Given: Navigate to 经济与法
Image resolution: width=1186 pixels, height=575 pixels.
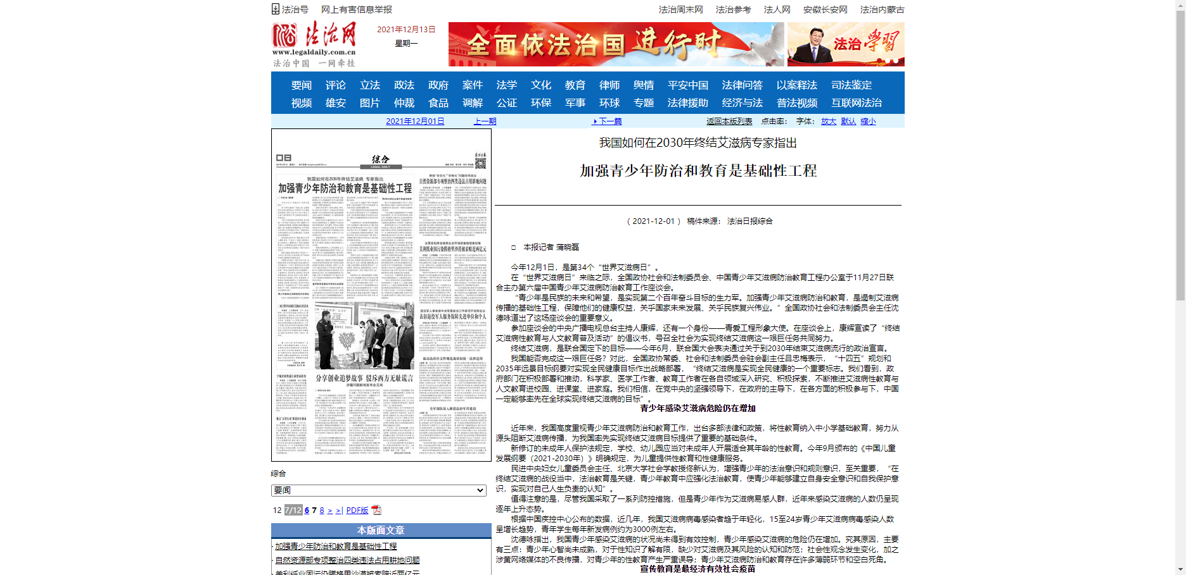Looking at the screenshot, I should (x=743, y=102).
